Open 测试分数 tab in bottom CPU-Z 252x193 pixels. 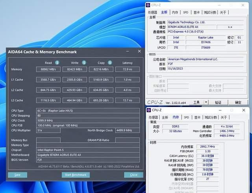pos(211,117)
